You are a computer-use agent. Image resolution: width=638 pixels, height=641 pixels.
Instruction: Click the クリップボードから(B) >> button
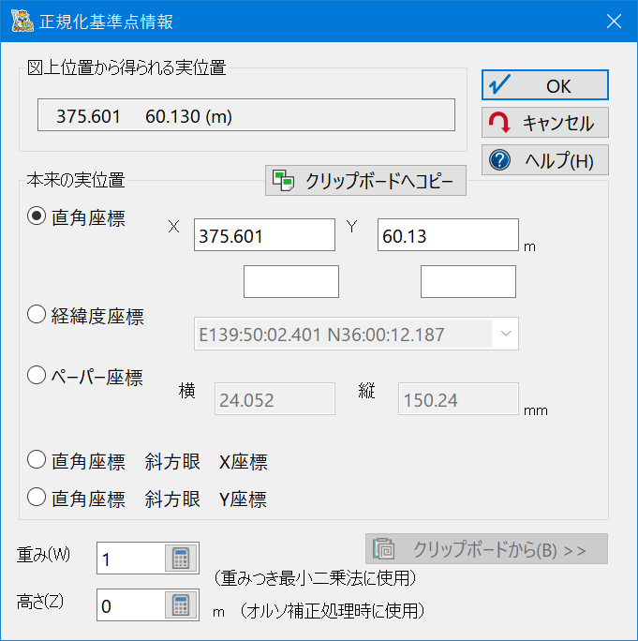click(x=486, y=548)
